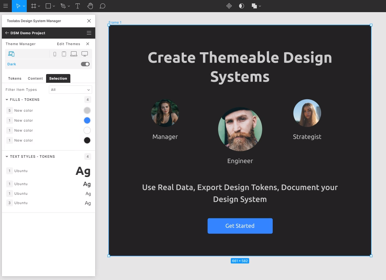The width and height of the screenshot is (386, 280).
Task: Open the Comment tool
Action: (x=102, y=6)
